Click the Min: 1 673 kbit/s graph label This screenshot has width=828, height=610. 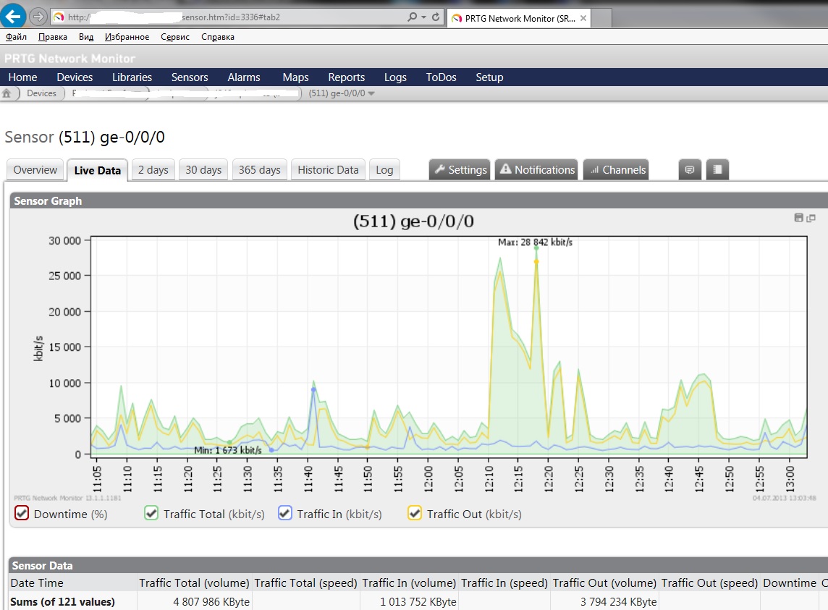pos(227,450)
